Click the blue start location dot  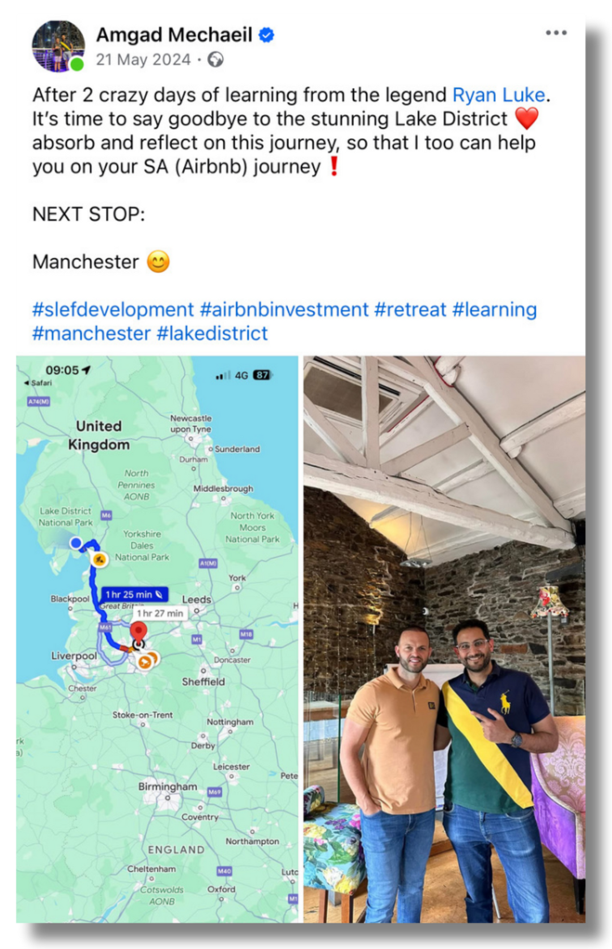click(75, 543)
